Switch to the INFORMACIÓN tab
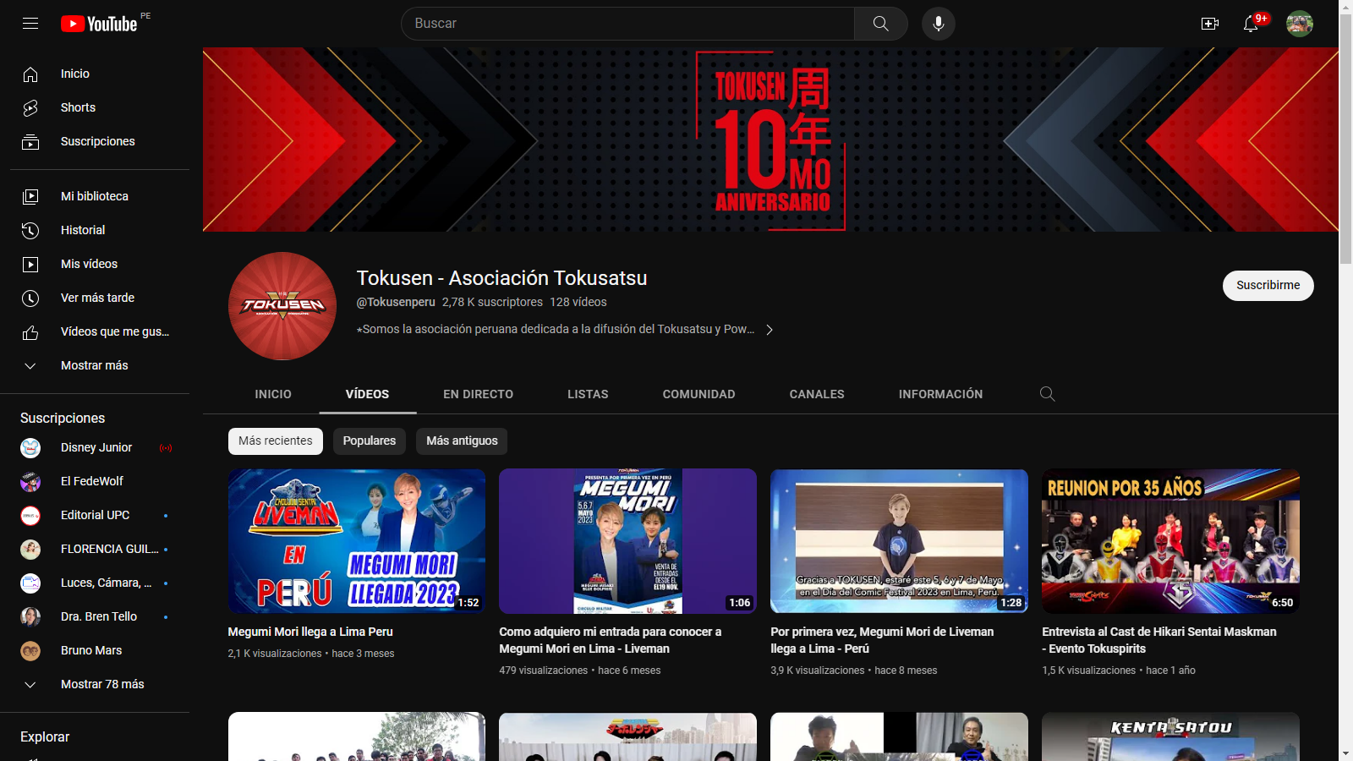The height and width of the screenshot is (761, 1353). pyautogui.click(x=941, y=394)
